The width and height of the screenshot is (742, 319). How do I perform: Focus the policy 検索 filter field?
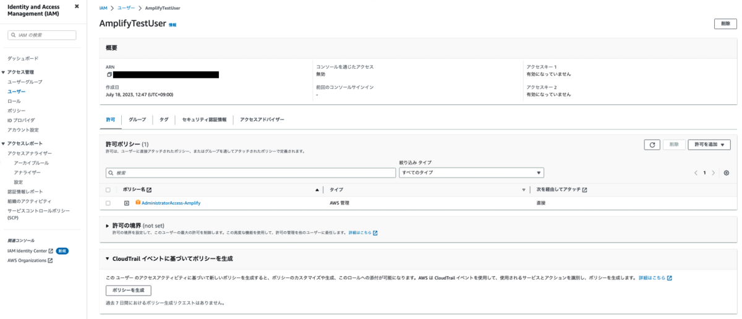click(250, 173)
